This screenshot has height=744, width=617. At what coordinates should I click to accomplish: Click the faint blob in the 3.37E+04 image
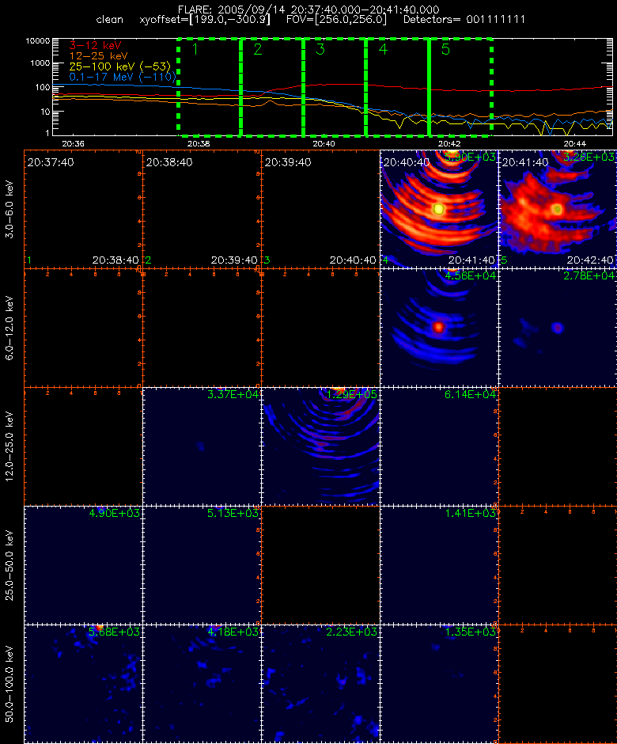click(x=201, y=446)
